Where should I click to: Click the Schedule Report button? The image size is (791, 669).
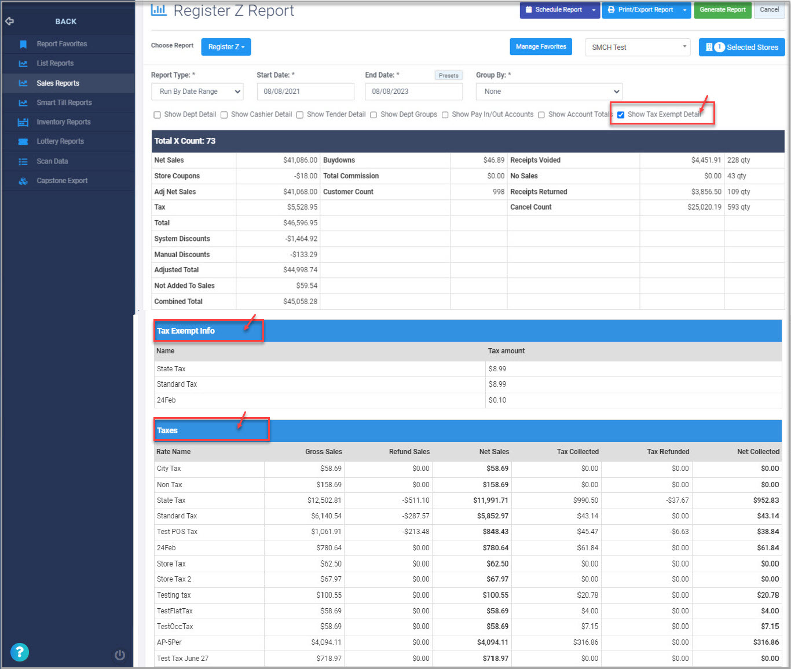[x=554, y=10]
